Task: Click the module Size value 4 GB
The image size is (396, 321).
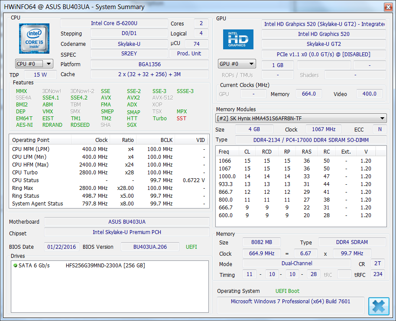Action: point(254,129)
